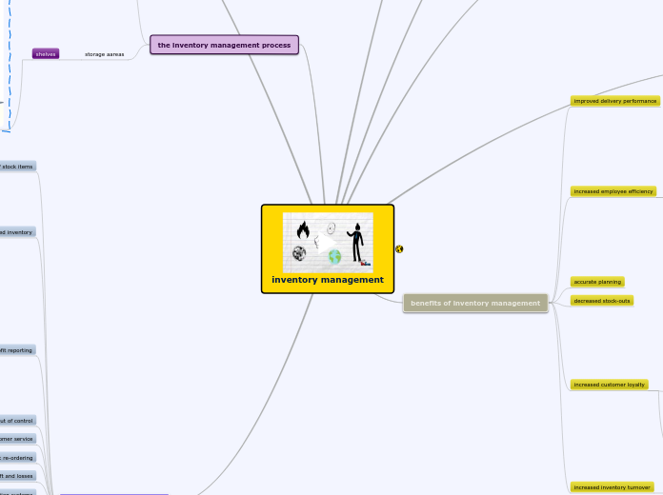The height and width of the screenshot is (495, 663).
Task: Select the 'accurate planning' topic
Action: tap(597, 282)
